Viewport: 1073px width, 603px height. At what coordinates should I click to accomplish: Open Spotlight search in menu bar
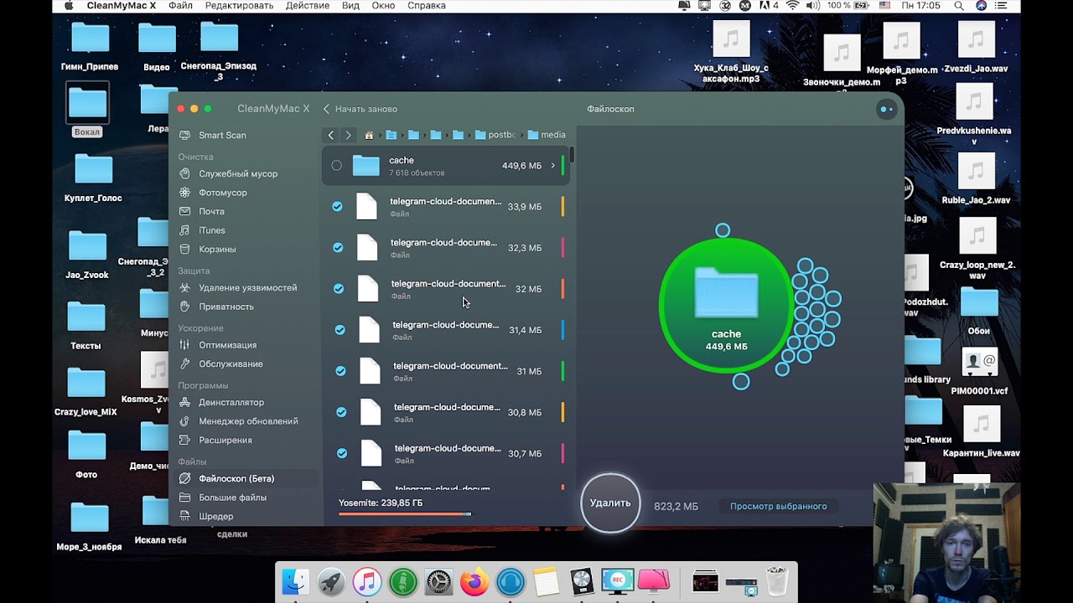[958, 6]
